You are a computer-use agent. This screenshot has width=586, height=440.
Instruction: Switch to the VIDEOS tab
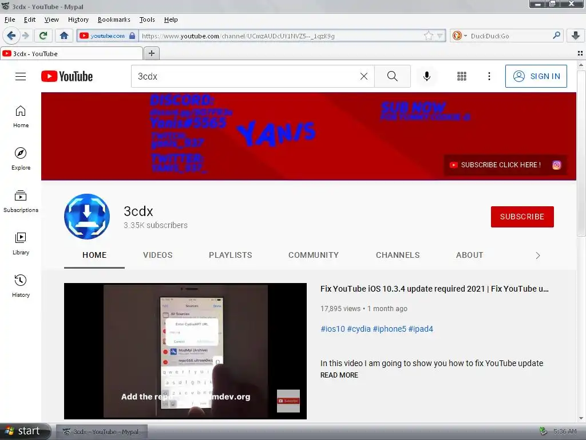(x=158, y=255)
